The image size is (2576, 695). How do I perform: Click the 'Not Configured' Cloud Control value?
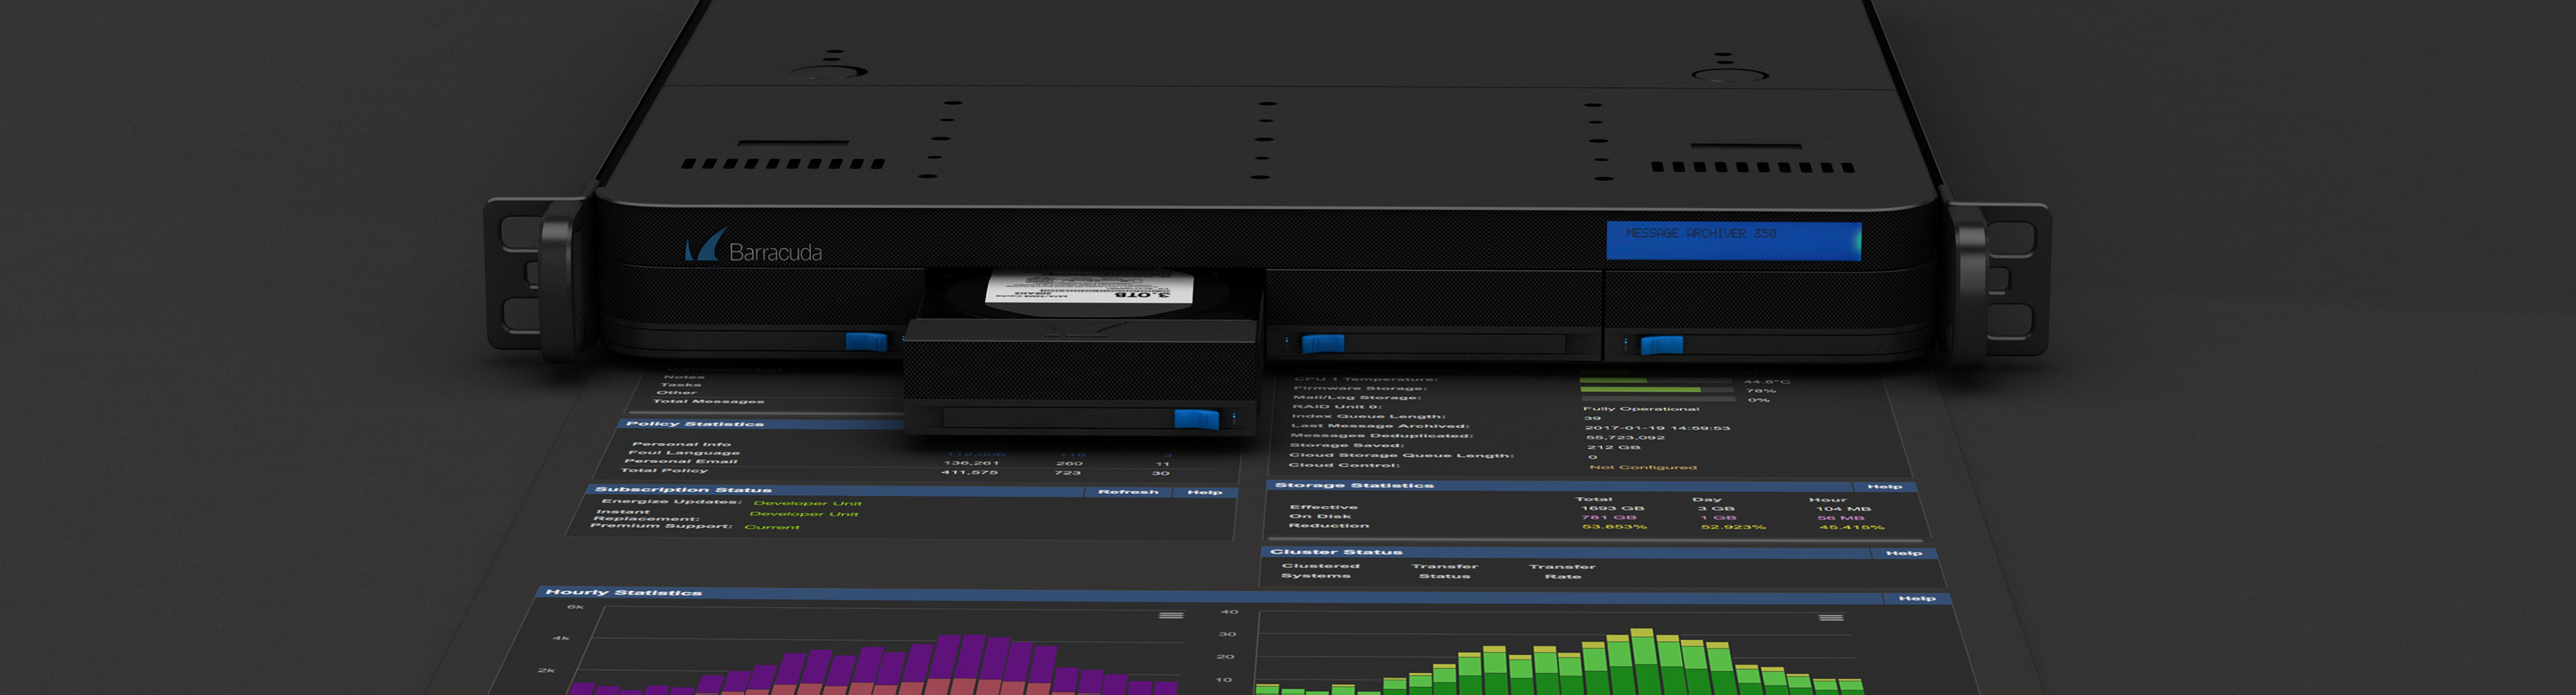point(1643,467)
